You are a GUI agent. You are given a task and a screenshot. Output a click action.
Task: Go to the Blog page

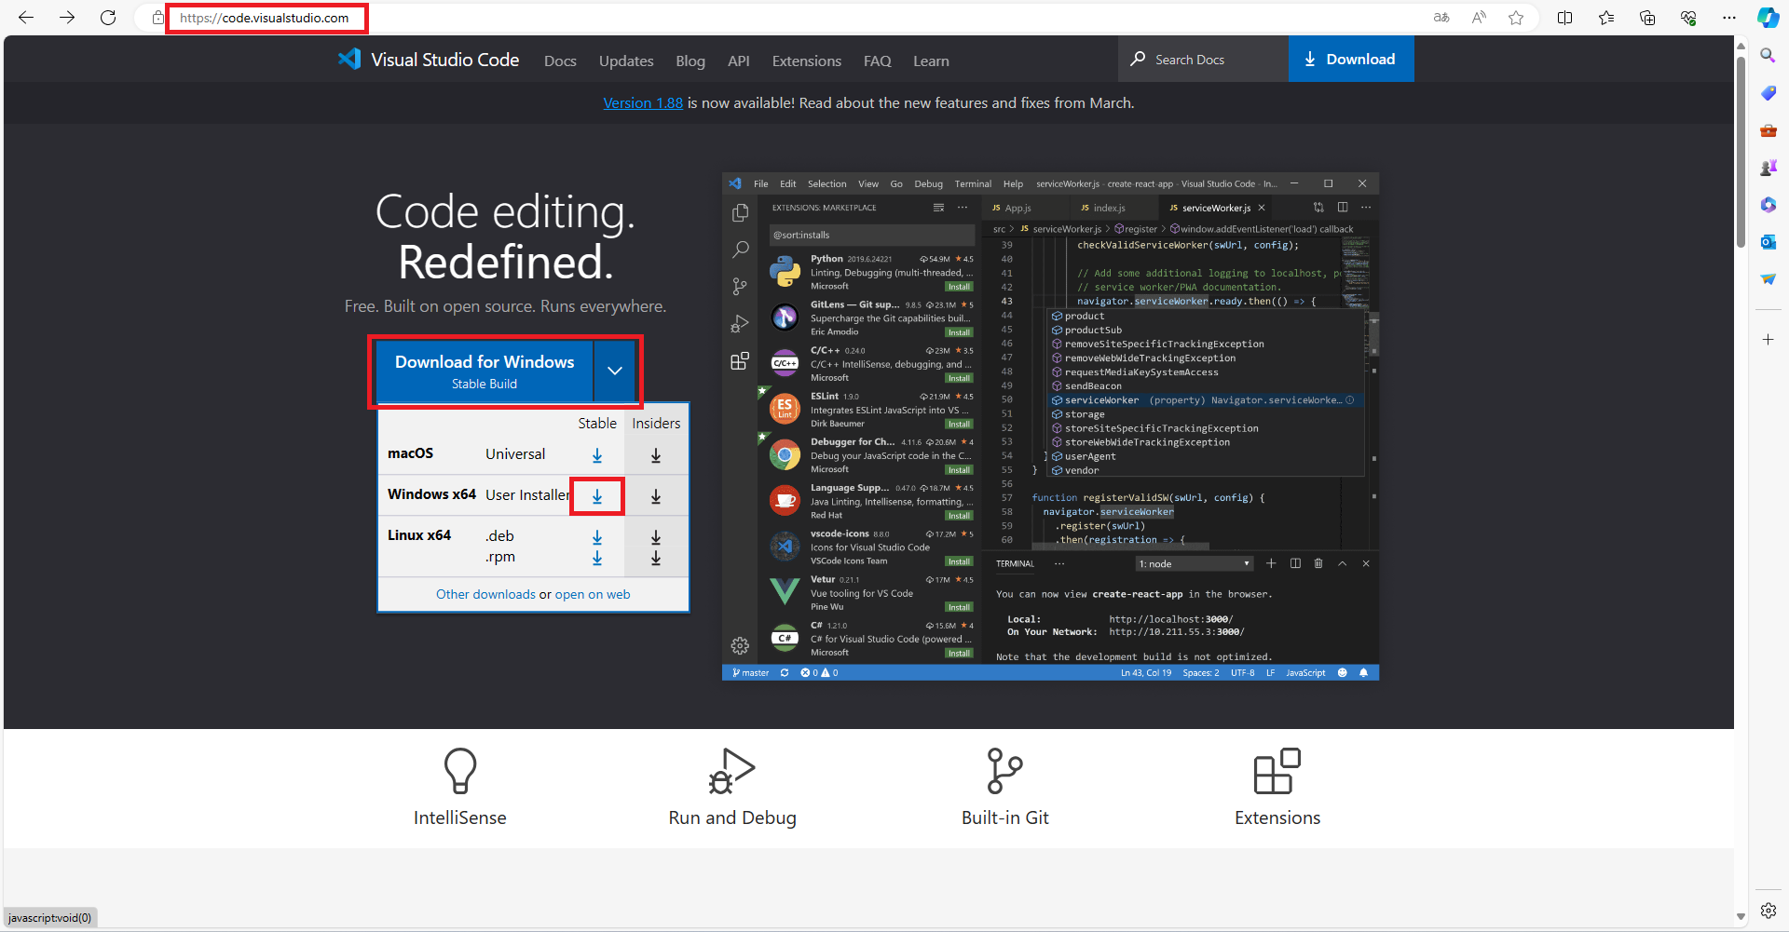pyautogui.click(x=690, y=61)
